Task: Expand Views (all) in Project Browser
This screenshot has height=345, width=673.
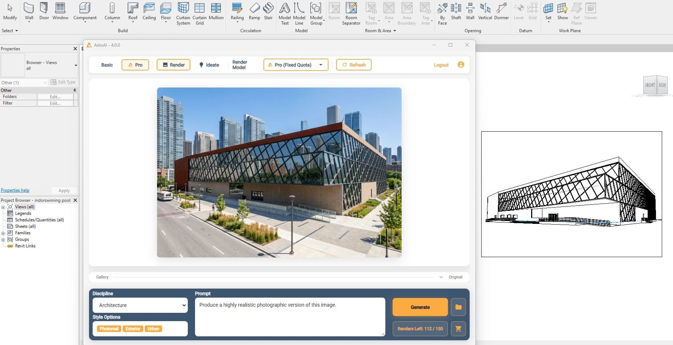Action: (x=3, y=207)
